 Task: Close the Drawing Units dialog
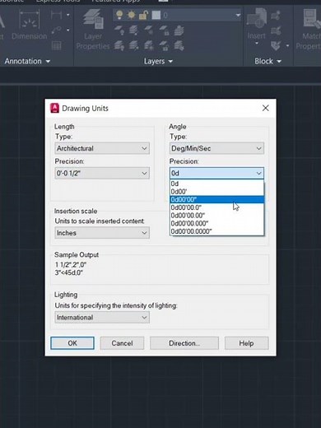265,108
